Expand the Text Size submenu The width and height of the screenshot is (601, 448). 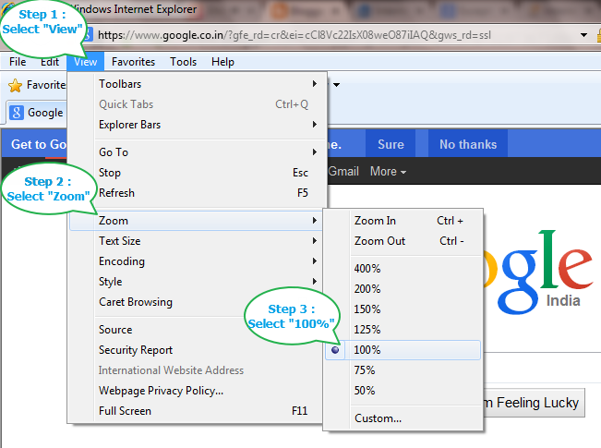196,241
